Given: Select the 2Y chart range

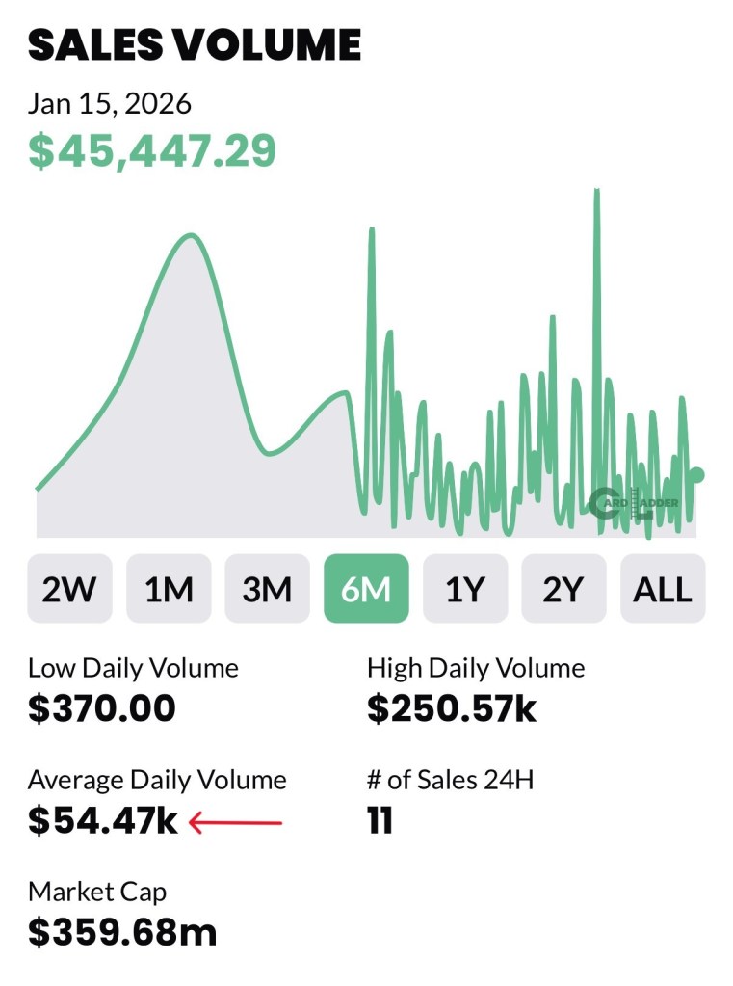Looking at the screenshot, I should [x=563, y=588].
